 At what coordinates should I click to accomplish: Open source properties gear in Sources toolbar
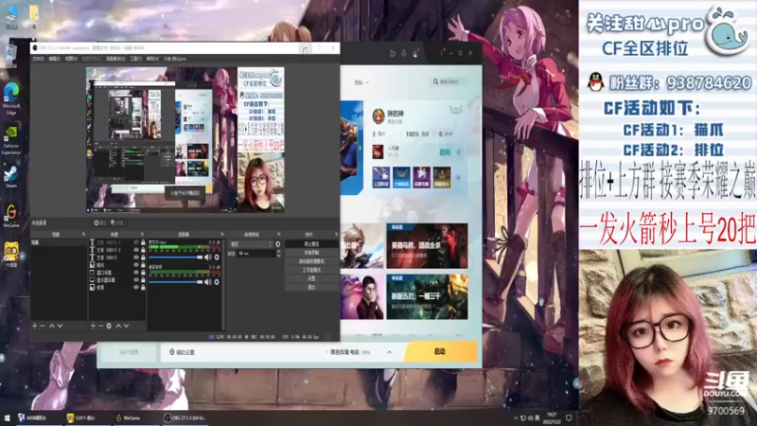point(109,326)
